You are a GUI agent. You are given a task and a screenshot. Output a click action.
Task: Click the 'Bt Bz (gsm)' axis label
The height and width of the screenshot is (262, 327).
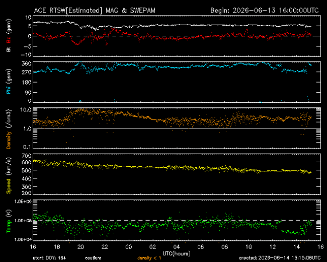(x=9, y=35)
